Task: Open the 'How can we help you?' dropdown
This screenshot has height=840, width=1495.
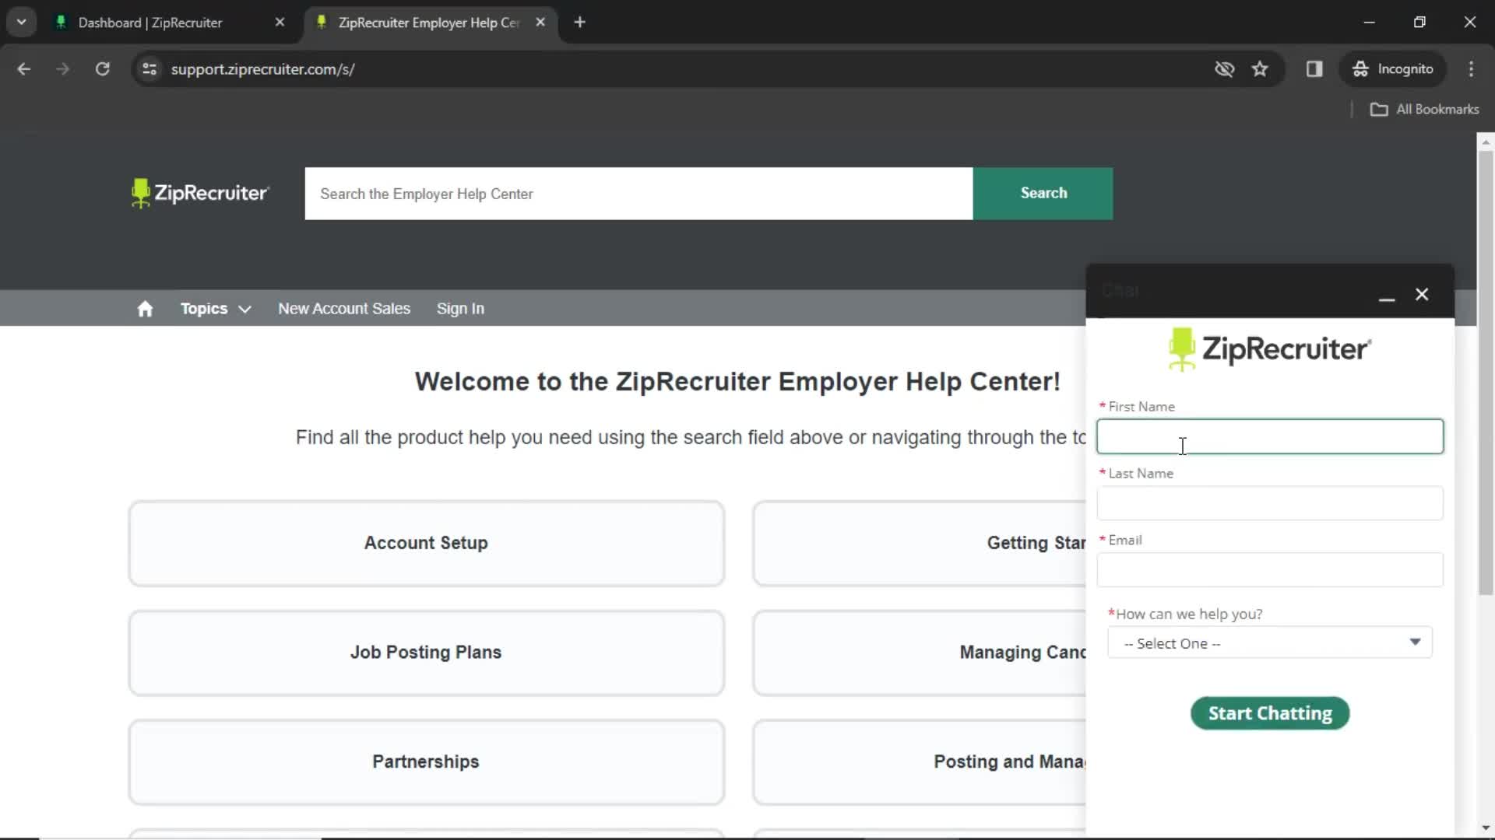Action: click(x=1270, y=643)
